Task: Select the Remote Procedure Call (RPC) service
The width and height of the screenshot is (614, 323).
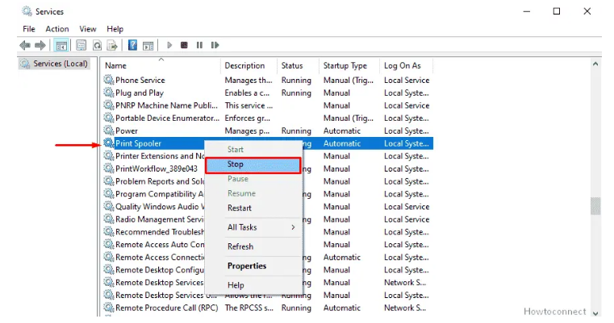Action: [x=166, y=308]
